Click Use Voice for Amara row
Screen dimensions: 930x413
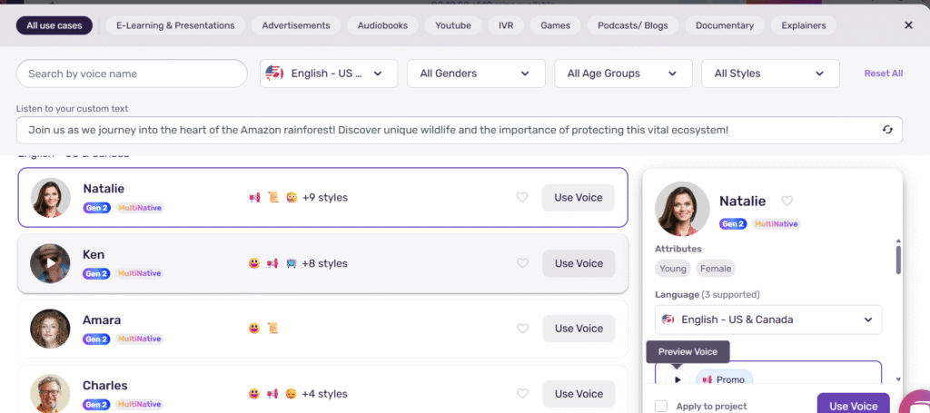(x=579, y=329)
